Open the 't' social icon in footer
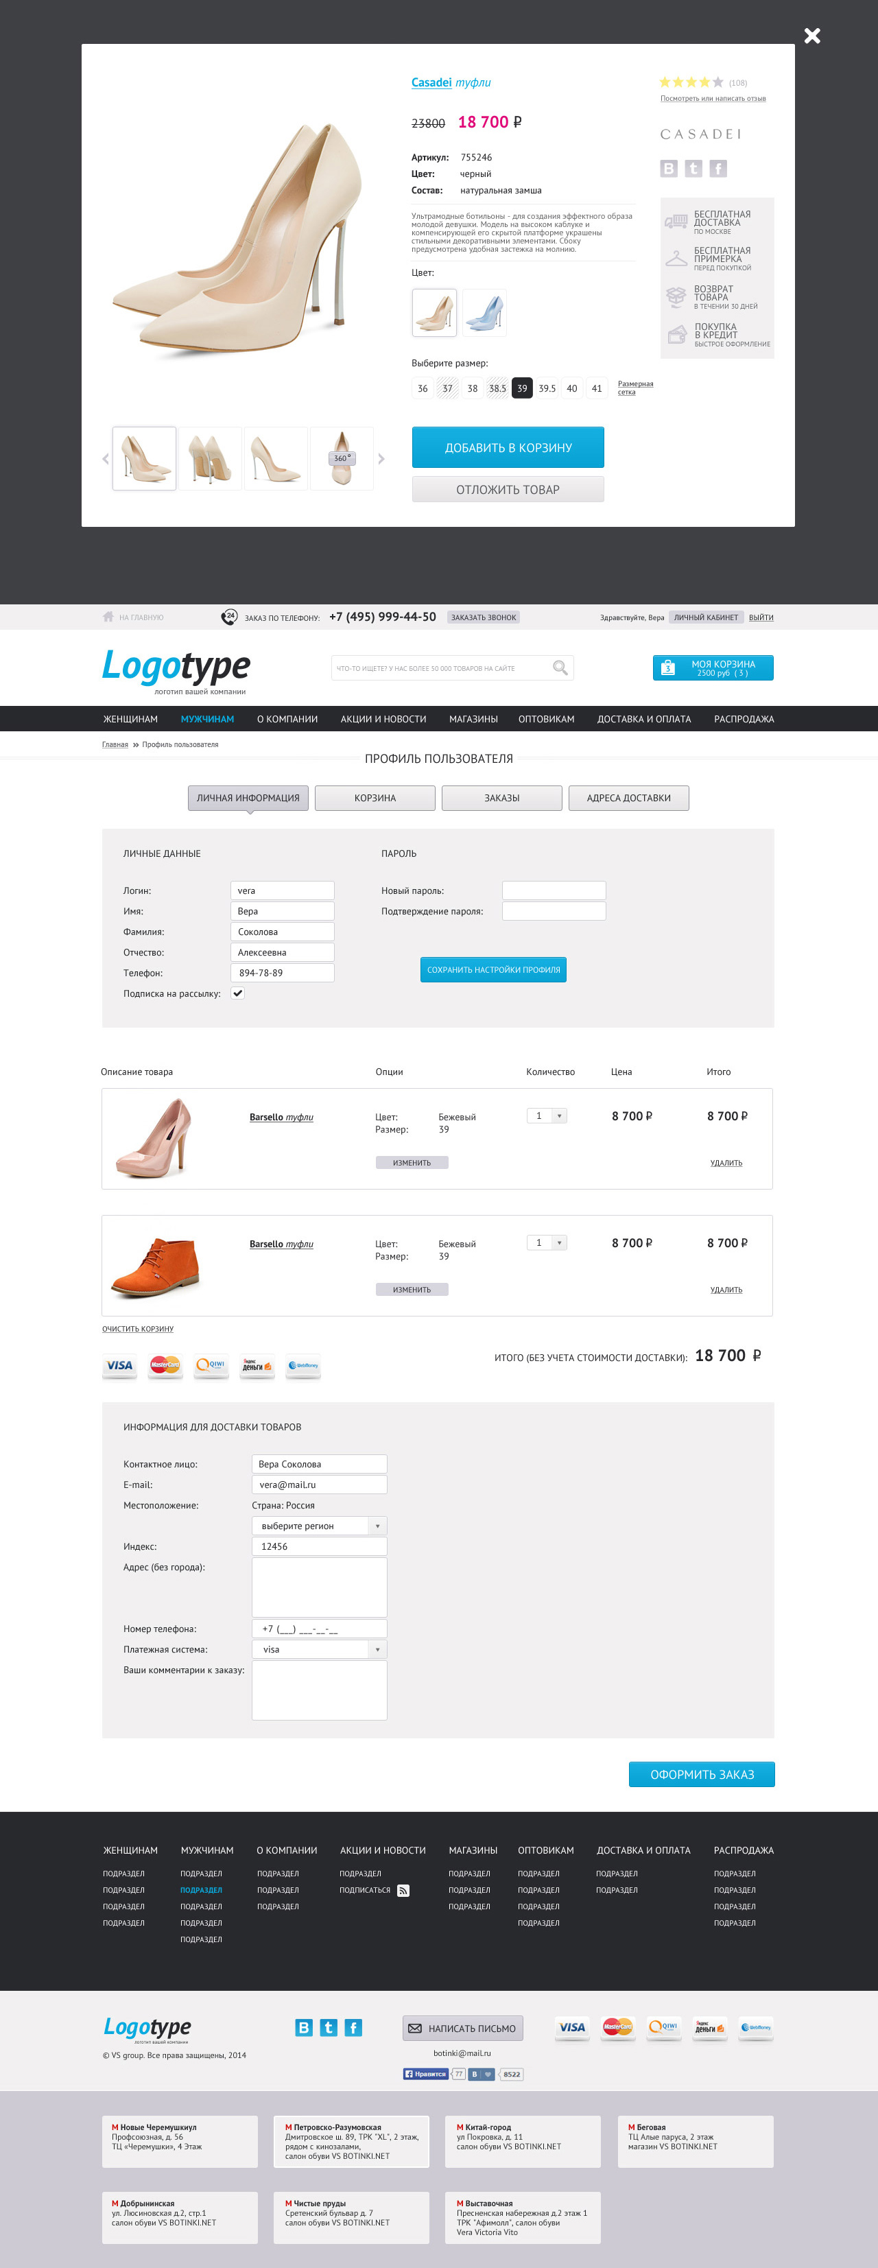The height and width of the screenshot is (2268, 878). click(329, 2028)
